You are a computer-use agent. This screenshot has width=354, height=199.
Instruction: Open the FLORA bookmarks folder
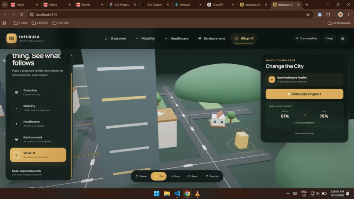tap(21, 23)
